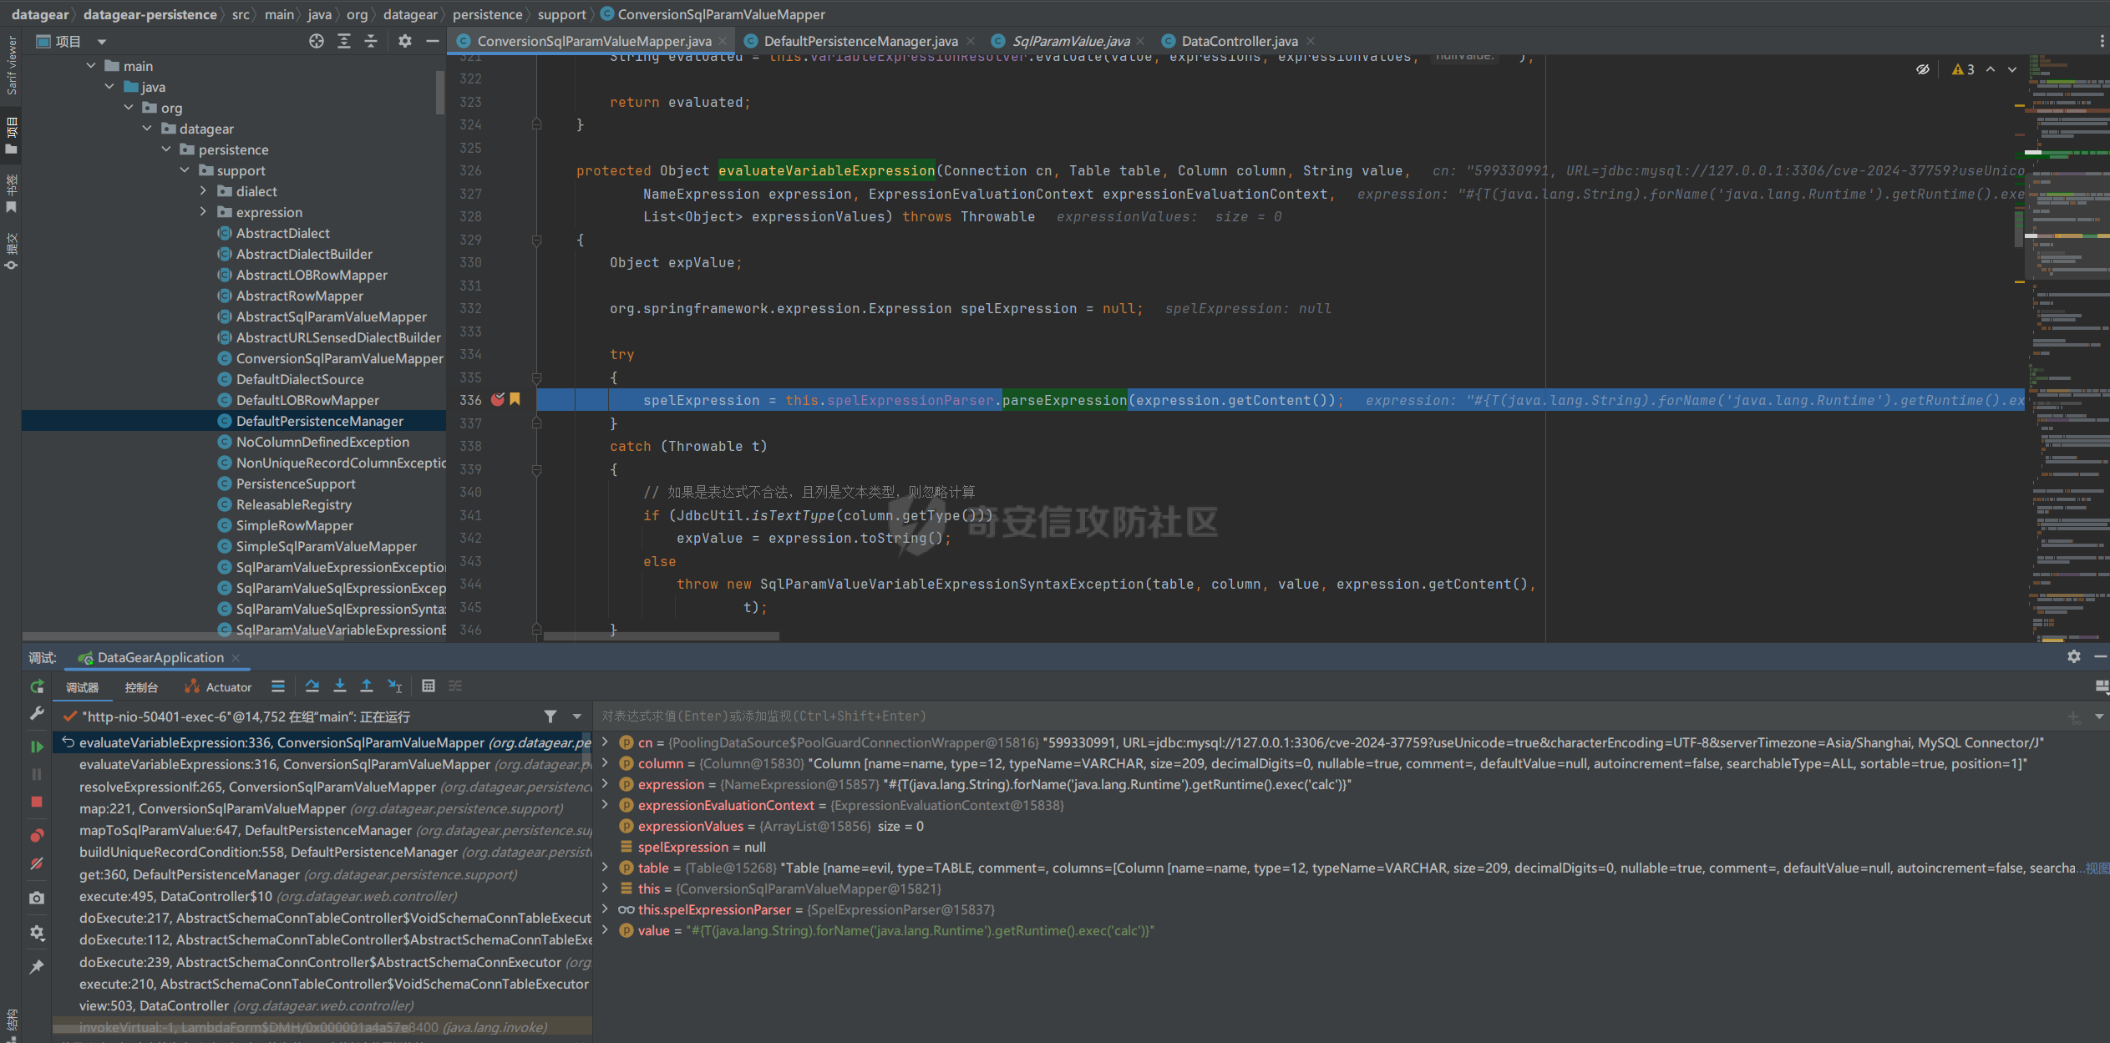Step over to next line
Image resolution: width=2110 pixels, height=1043 pixels.
(x=312, y=686)
